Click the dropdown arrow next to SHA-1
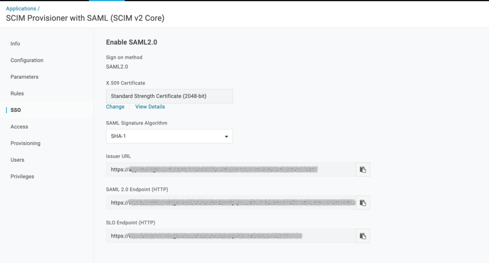The height and width of the screenshot is (263, 489). tap(226, 137)
